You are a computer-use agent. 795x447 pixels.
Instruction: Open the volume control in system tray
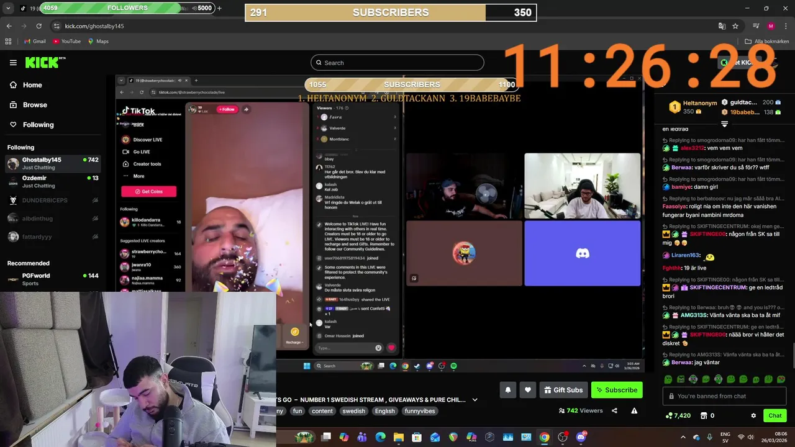(x=750, y=437)
